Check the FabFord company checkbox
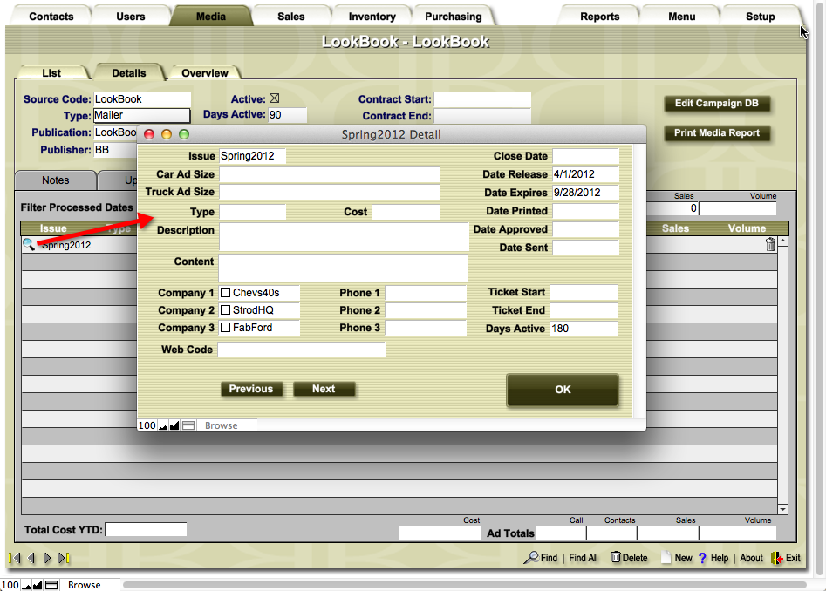 coord(225,328)
